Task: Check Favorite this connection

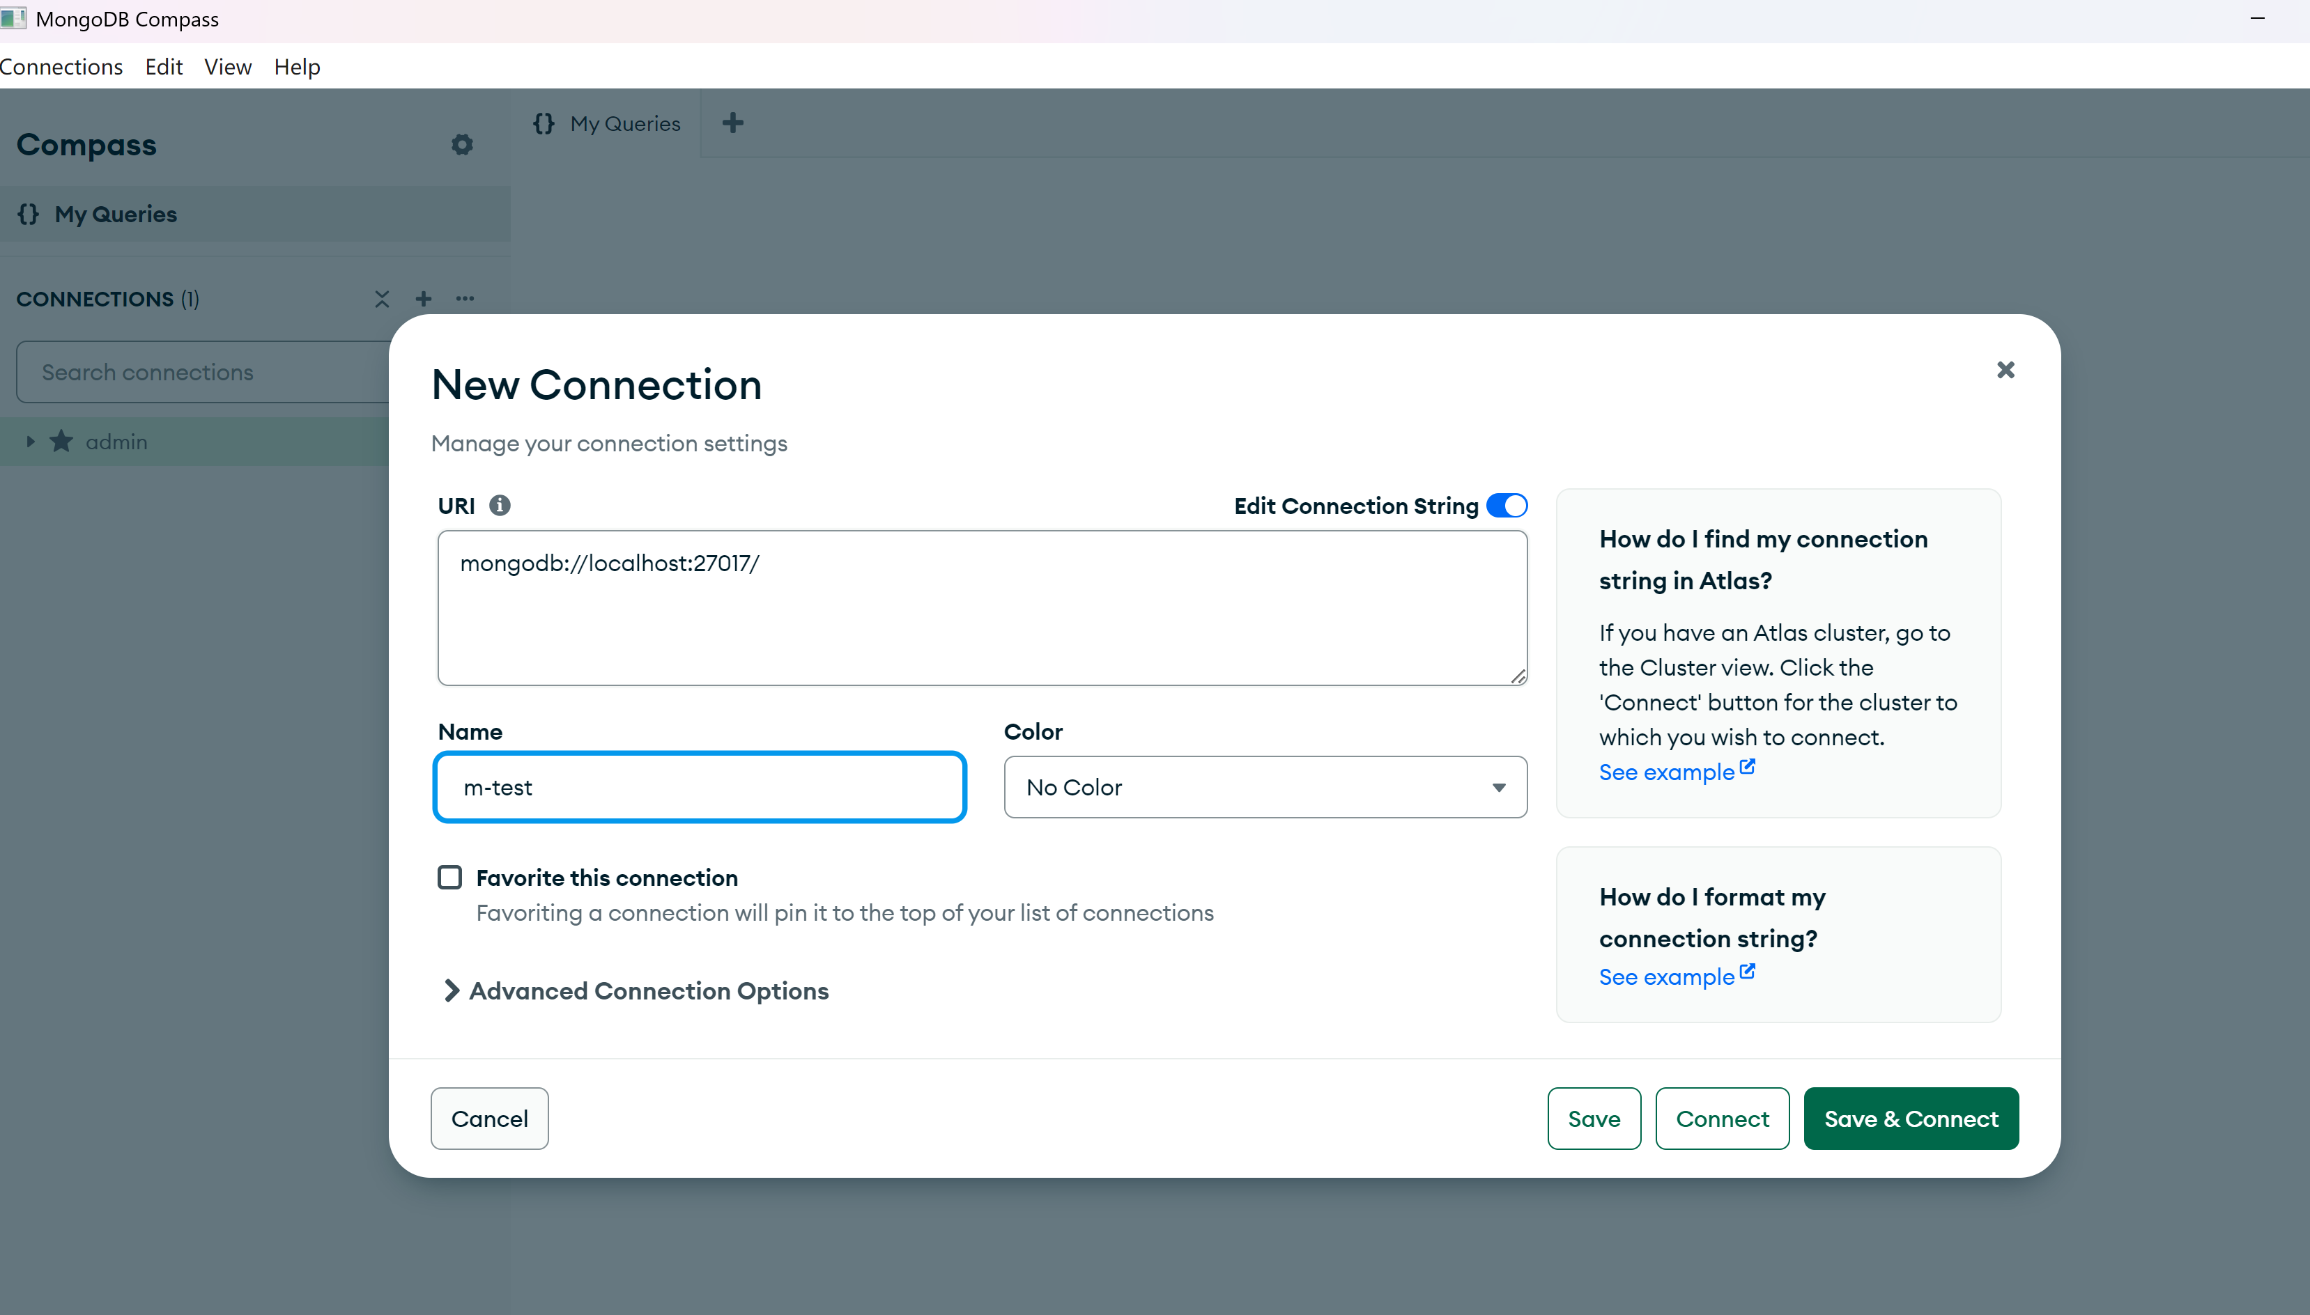Action: point(450,876)
